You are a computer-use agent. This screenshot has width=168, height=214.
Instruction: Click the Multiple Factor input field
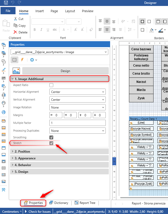[77, 123]
